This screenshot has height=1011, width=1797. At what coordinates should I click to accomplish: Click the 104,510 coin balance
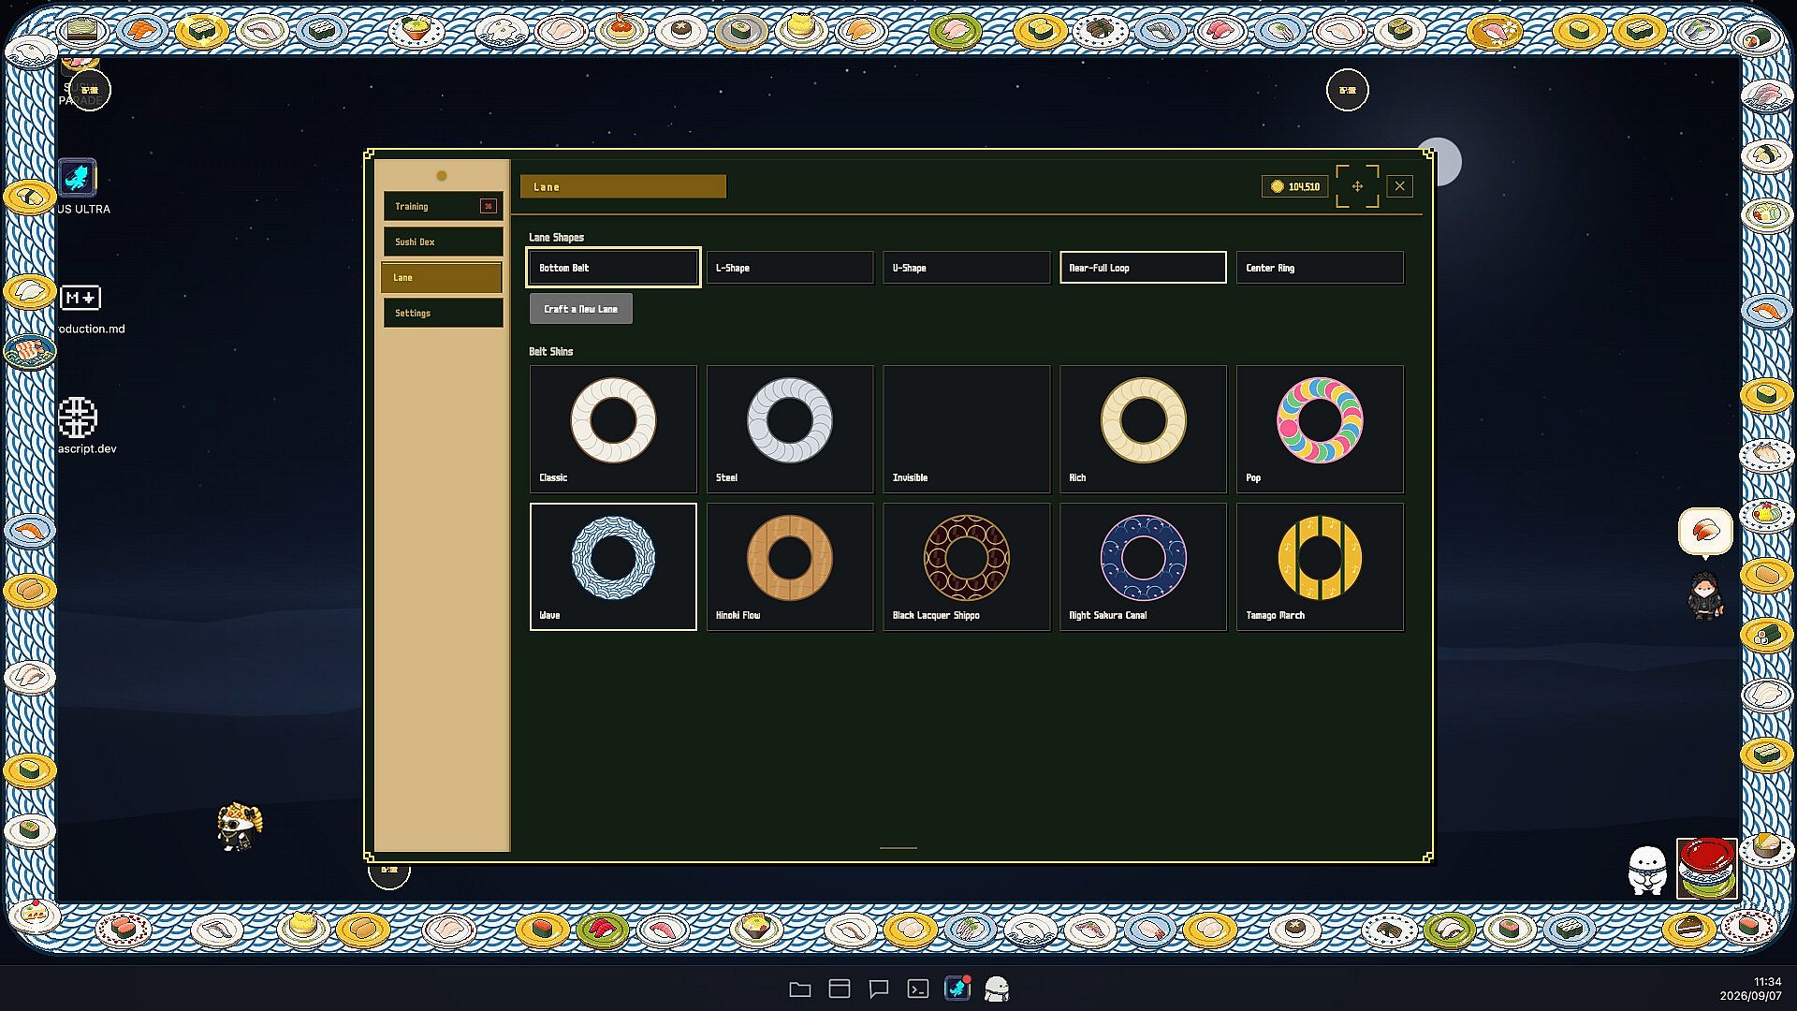coord(1294,186)
